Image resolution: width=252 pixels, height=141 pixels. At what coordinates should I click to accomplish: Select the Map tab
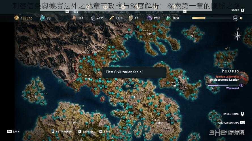click(75, 12)
